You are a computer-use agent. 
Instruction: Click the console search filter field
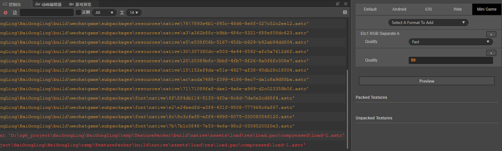pos(47,13)
